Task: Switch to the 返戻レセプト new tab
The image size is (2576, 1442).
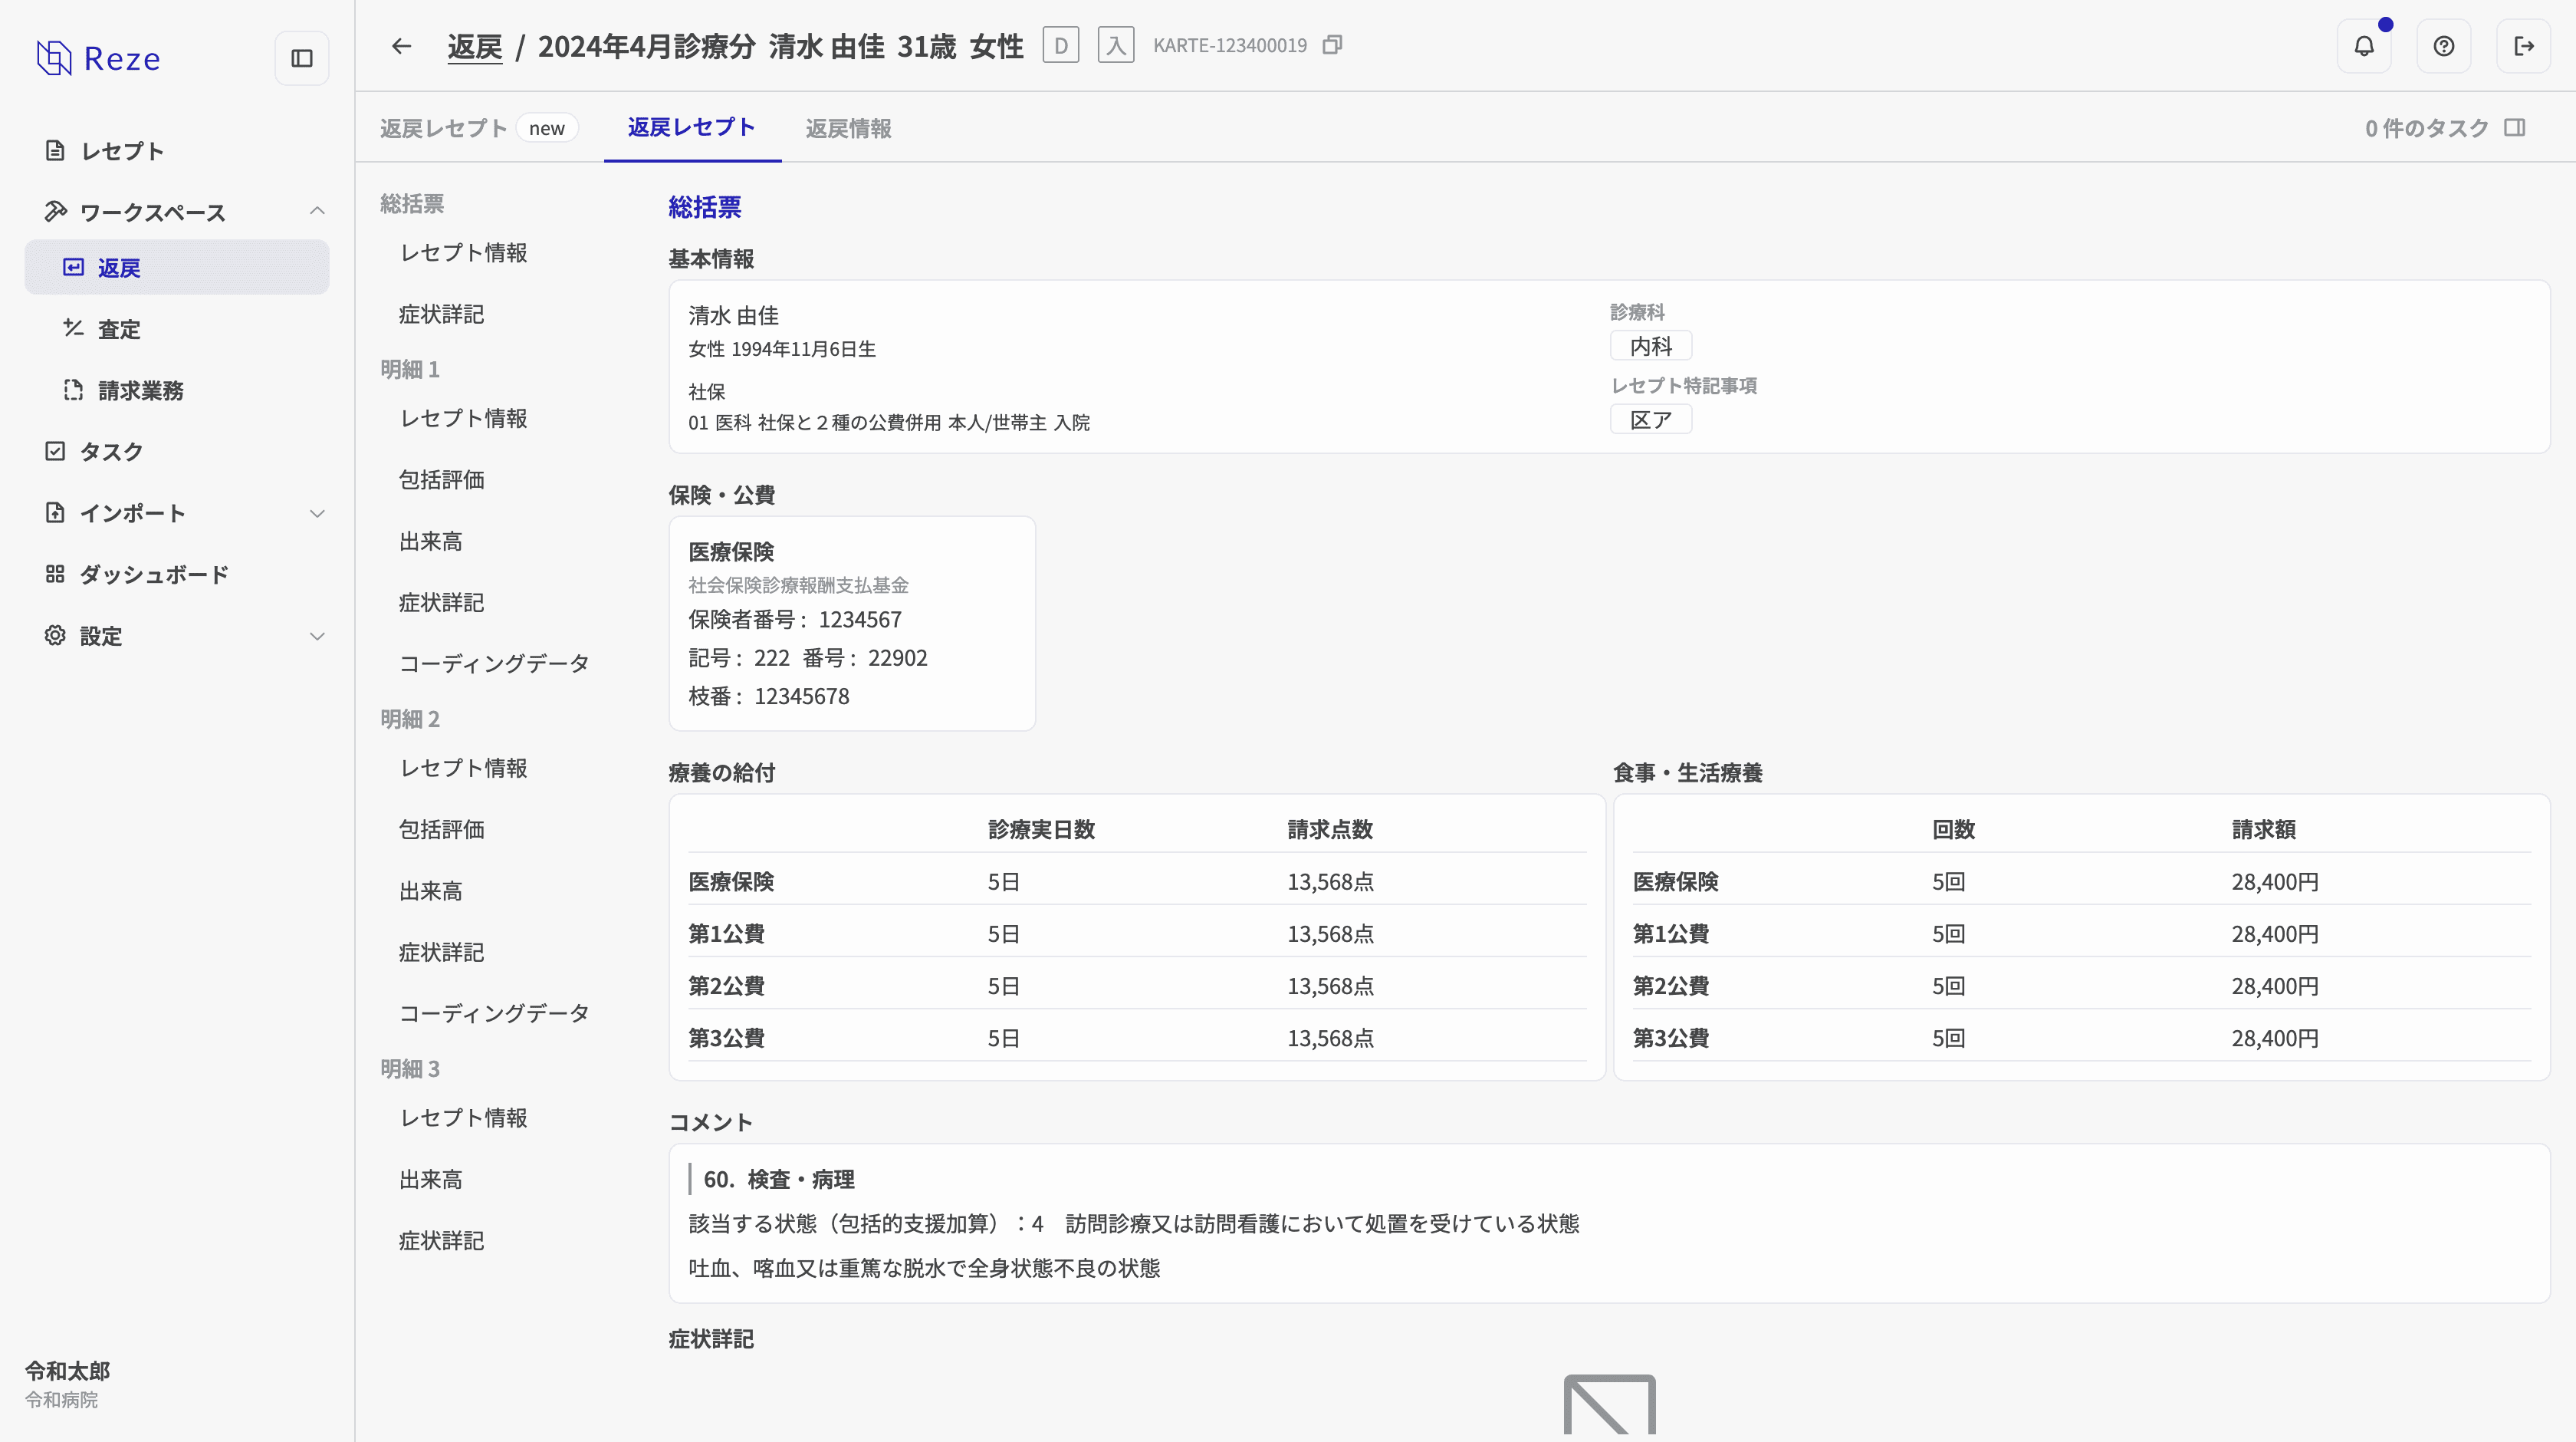Action: tap(479, 128)
